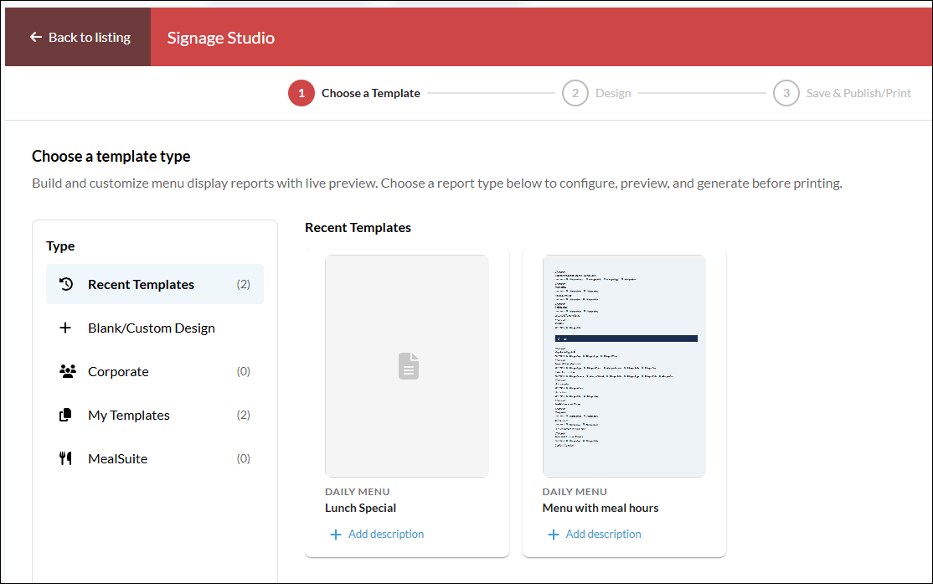Image resolution: width=933 pixels, height=584 pixels.
Task: Select the MealSuite template type
Action: click(x=155, y=458)
